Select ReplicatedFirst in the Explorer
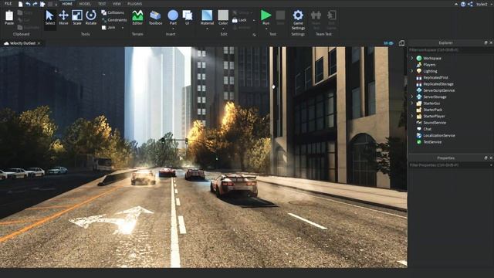 [435, 77]
